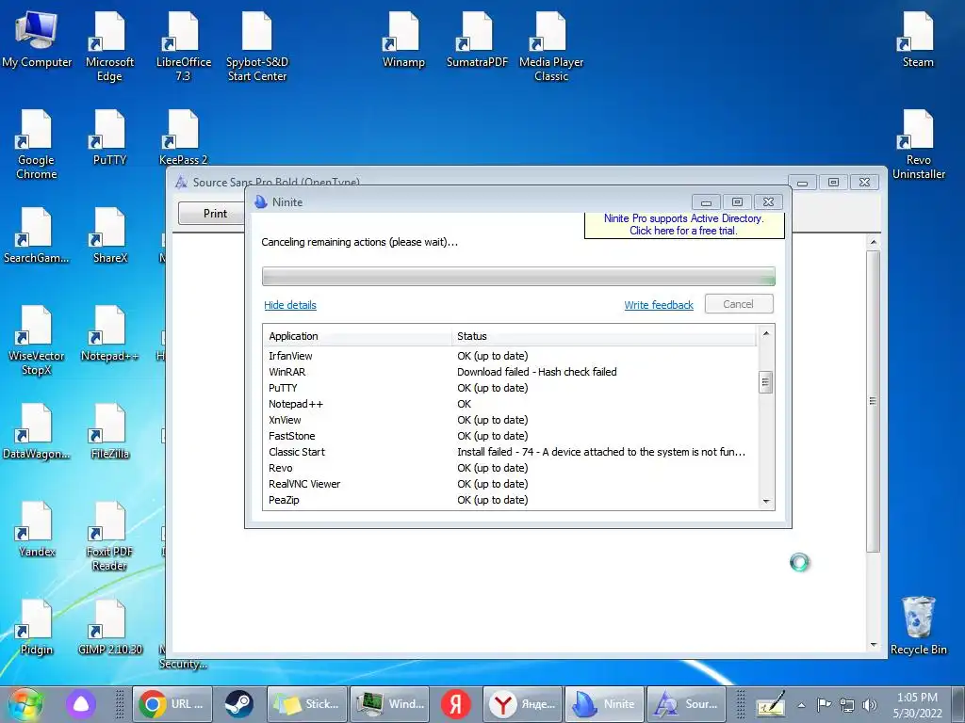Launch Winamp desktop shortcut

[x=403, y=40]
